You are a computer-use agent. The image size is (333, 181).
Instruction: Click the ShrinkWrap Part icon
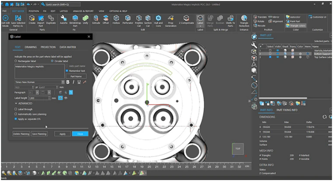click(x=75, y=18)
